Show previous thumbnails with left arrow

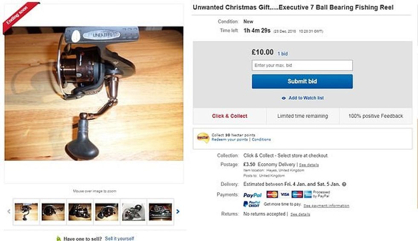click(x=9, y=212)
